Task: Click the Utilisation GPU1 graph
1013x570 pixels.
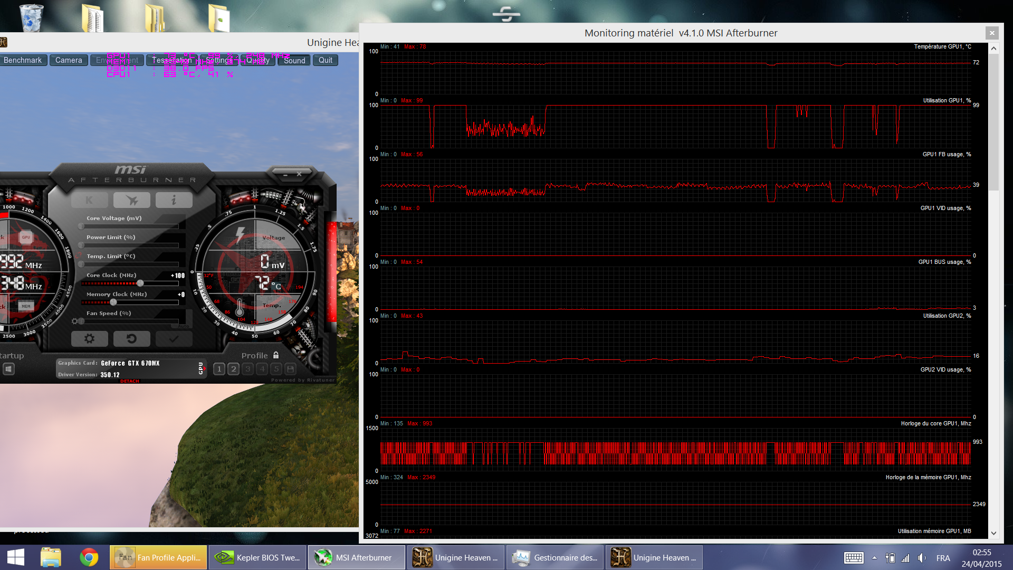Action: (x=675, y=127)
